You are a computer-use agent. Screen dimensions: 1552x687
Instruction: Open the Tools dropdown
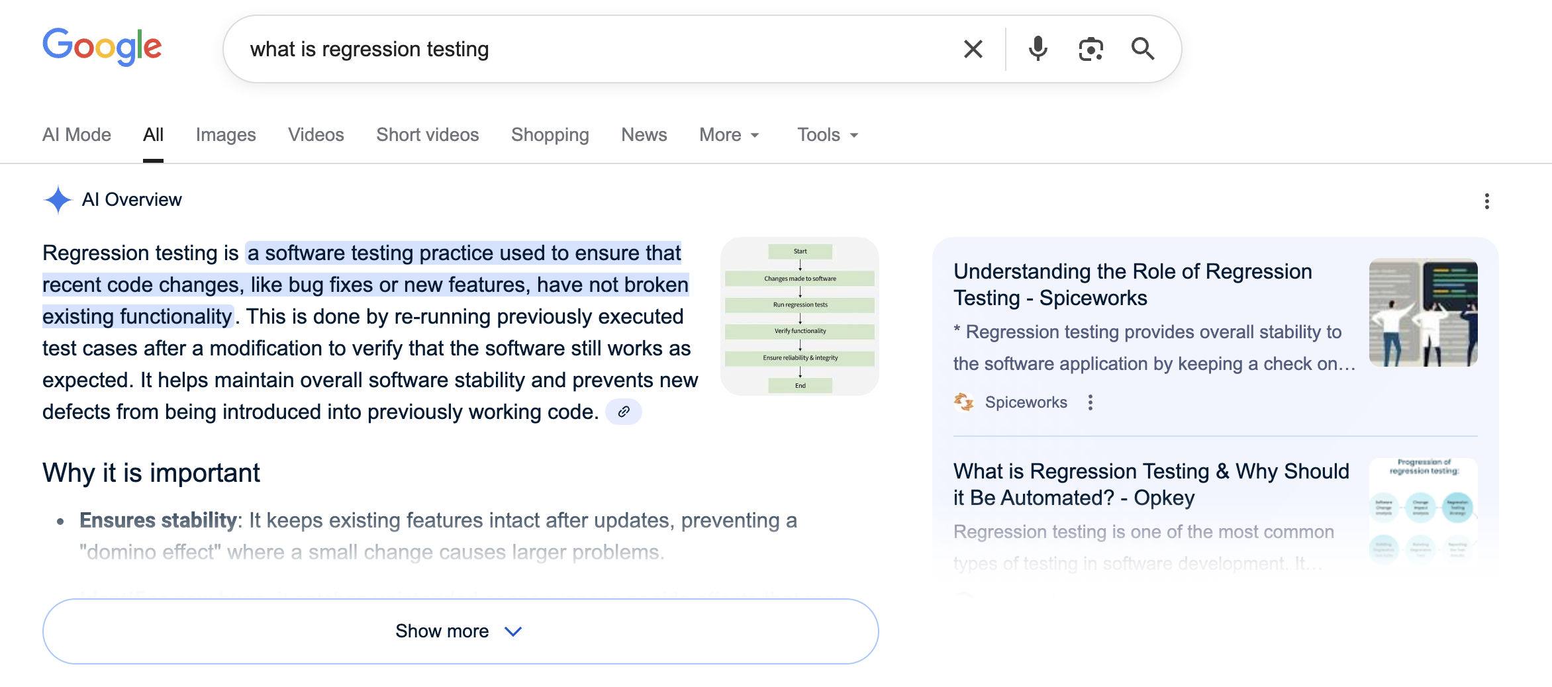(x=827, y=135)
